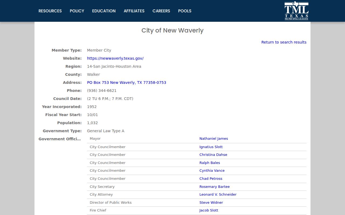
Task: Open Ralph Bales councilmember link
Action: coord(210,163)
